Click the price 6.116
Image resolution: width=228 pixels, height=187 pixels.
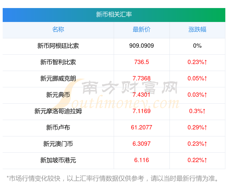click(x=141, y=160)
